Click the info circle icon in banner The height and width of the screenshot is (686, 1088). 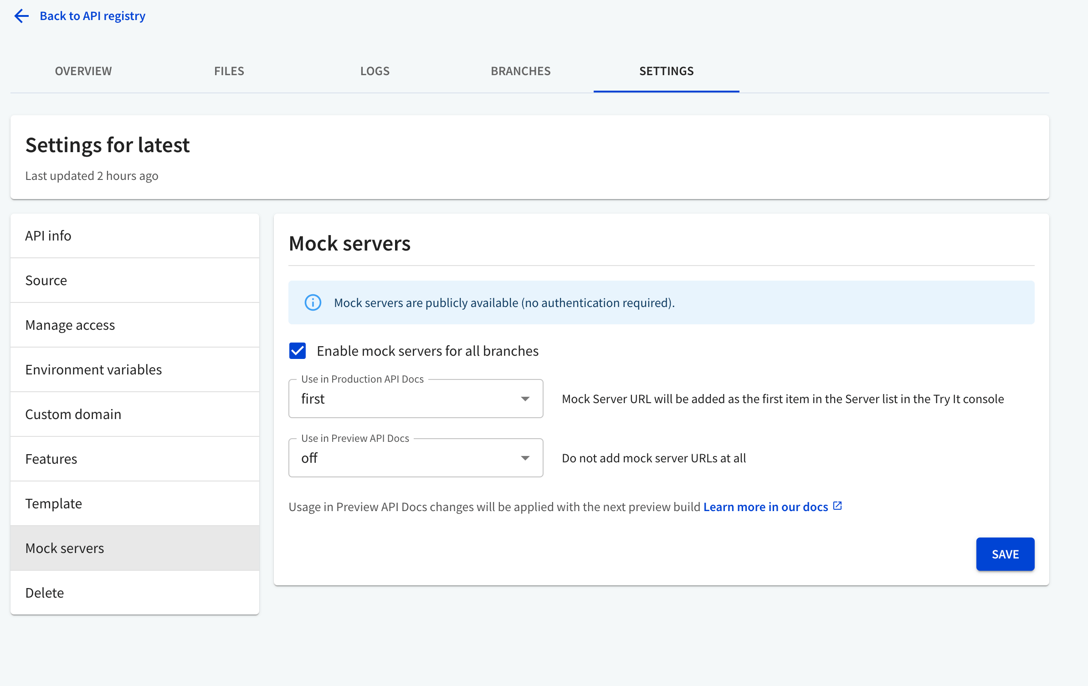pos(313,302)
